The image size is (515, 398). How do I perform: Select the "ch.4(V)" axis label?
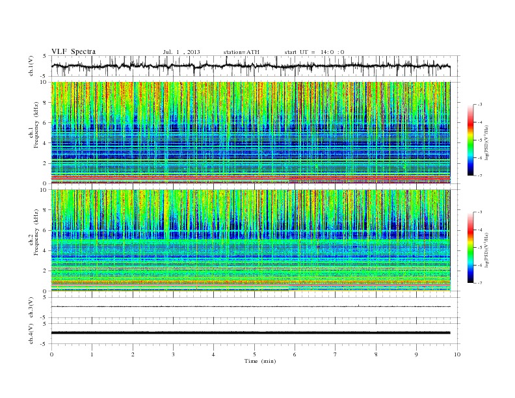click(31, 334)
